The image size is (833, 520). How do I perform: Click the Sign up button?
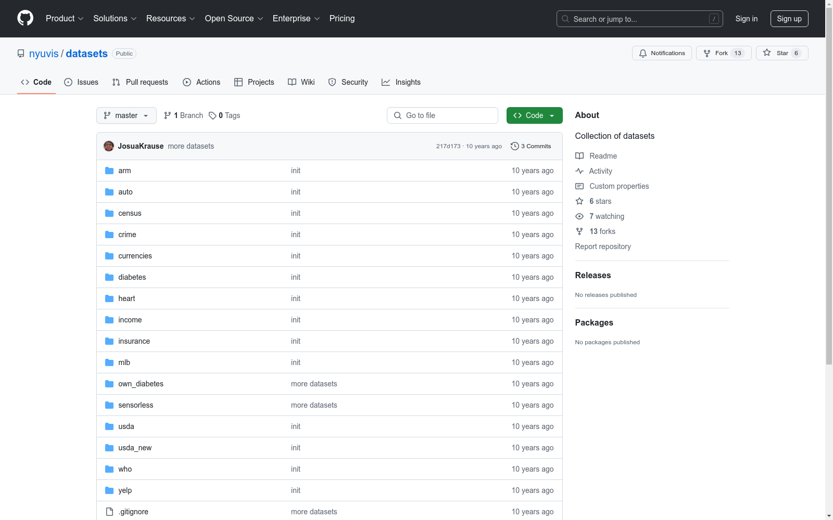pos(789,19)
